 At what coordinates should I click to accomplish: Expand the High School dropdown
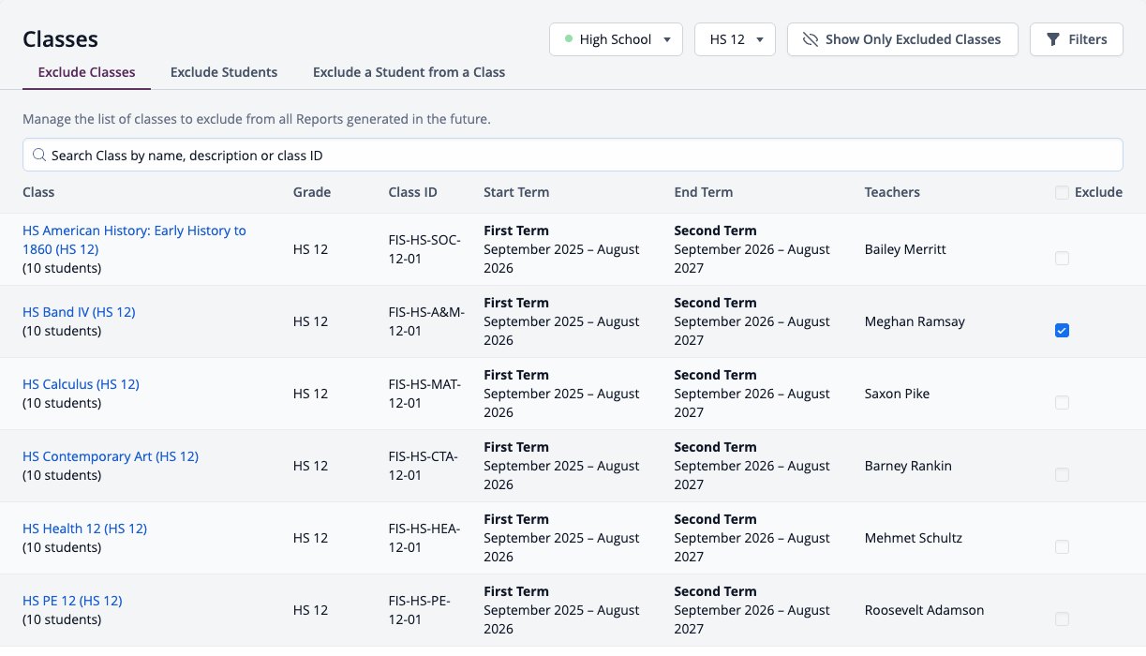[616, 39]
